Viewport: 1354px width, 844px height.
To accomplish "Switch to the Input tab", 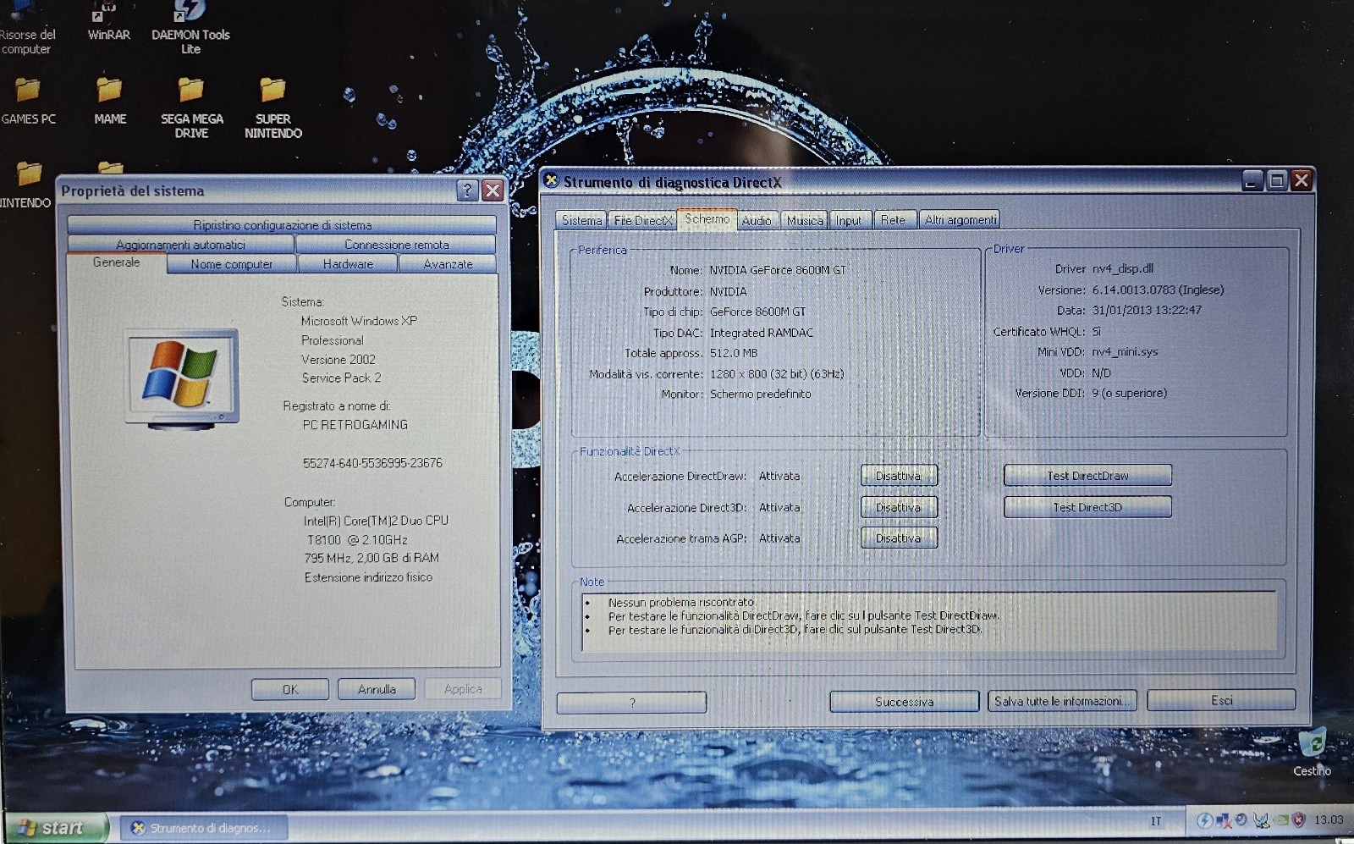I will (x=849, y=220).
